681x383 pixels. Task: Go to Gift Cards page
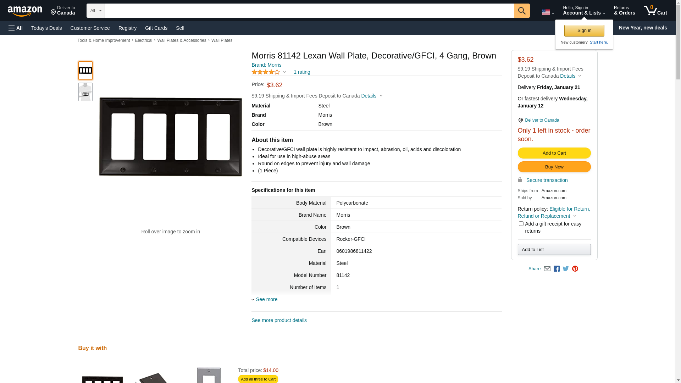pos(156,28)
